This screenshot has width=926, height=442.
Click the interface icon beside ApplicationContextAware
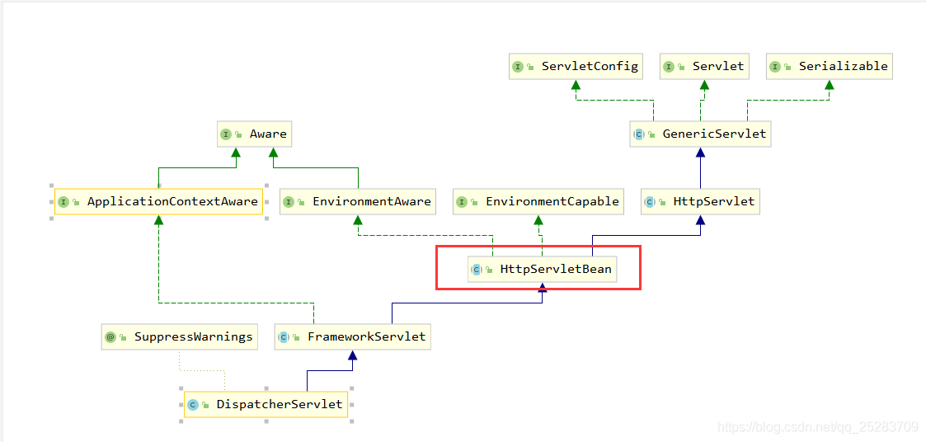[x=63, y=202]
